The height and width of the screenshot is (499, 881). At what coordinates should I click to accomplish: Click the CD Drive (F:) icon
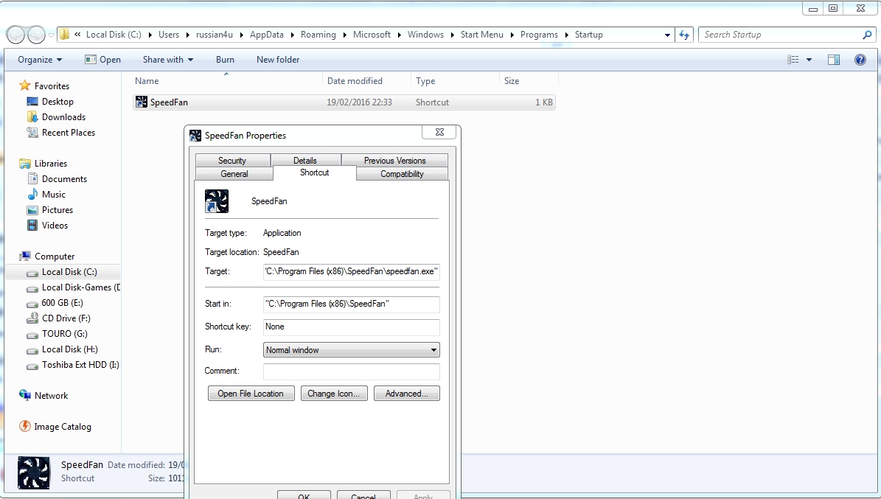pos(32,318)
